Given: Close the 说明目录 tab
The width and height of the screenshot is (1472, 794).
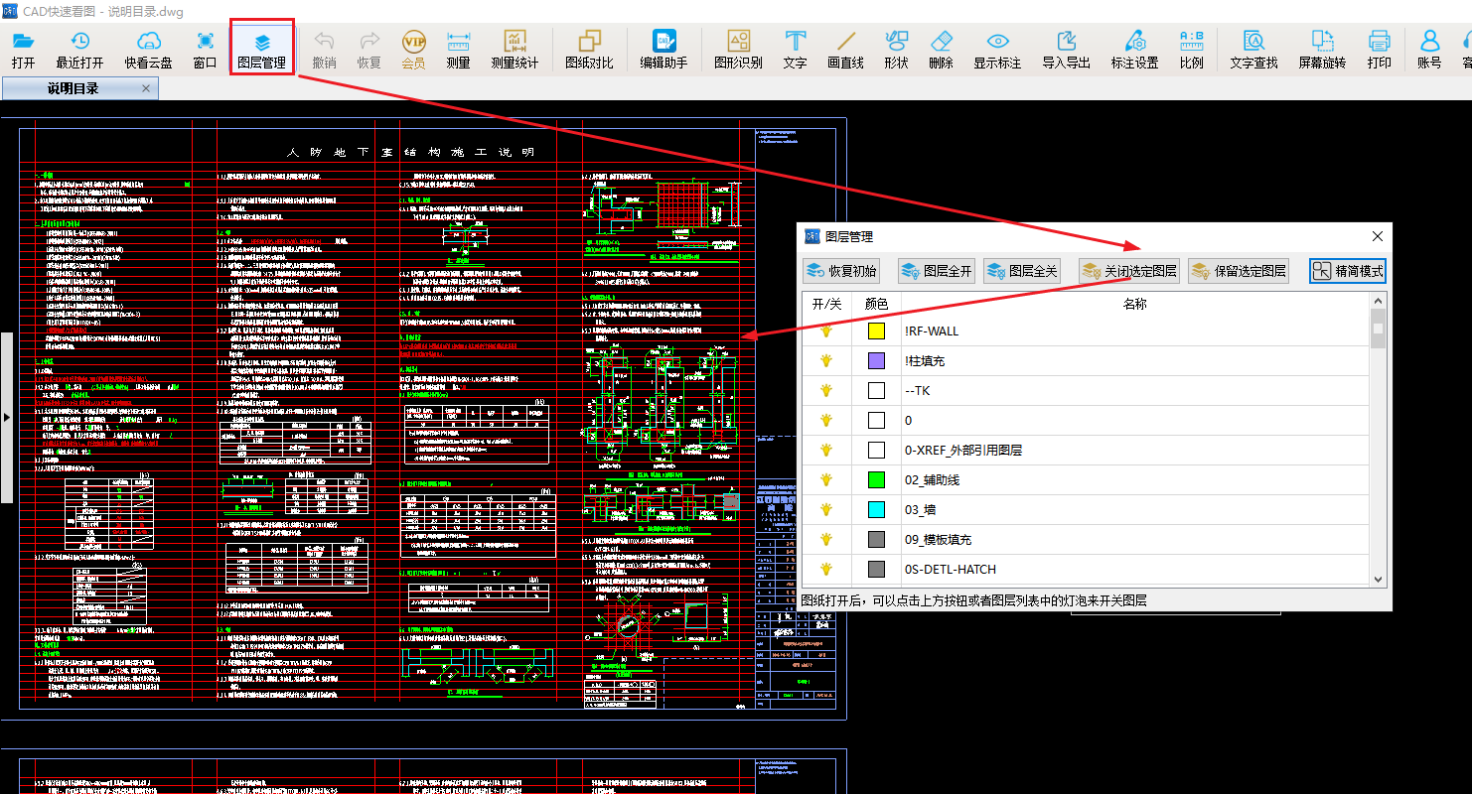Looking at the screenshot, I should click(146, 88).
